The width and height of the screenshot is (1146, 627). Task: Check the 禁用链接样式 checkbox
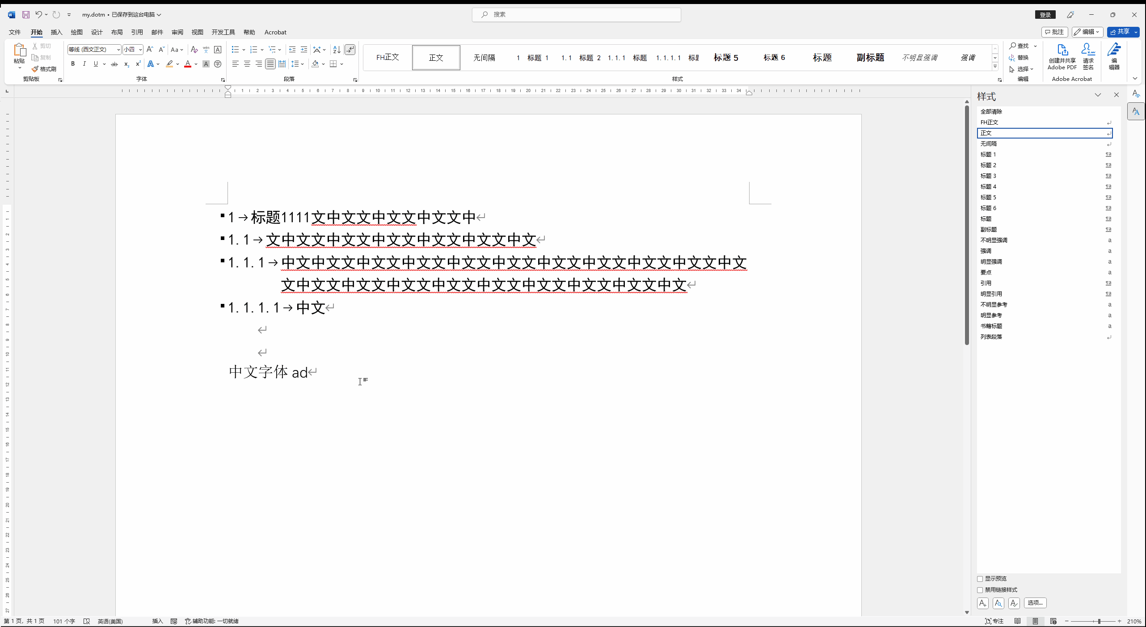(x=980, y=590)
